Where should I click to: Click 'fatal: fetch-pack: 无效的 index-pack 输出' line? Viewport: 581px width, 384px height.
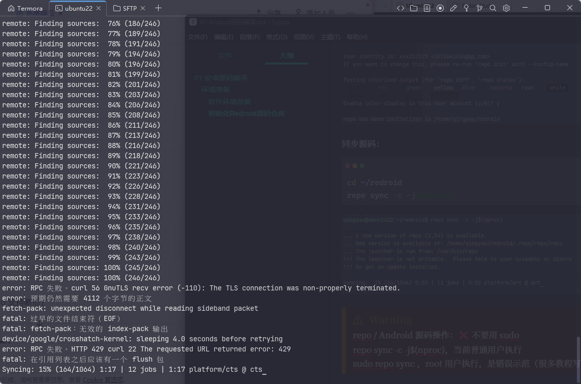pos(85,329)
